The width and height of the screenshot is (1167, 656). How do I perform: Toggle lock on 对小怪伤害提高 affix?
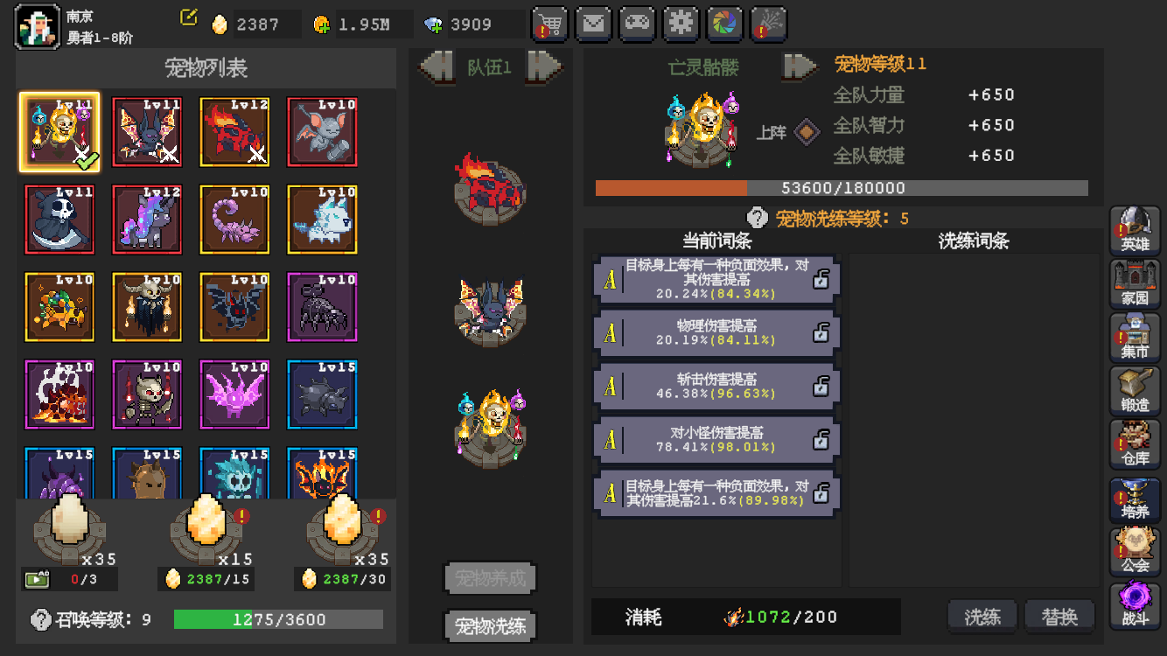tap(821, 440)
